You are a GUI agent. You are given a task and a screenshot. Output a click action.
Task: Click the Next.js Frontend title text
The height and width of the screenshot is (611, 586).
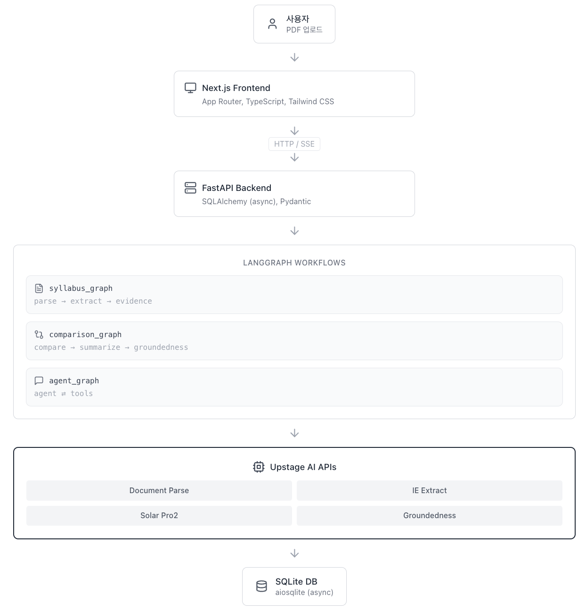236,88
